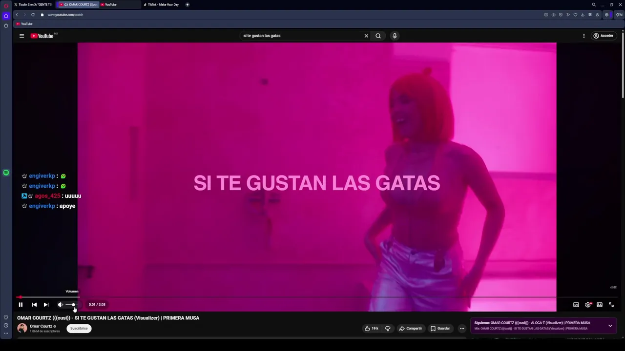Open the toolbar extensions cube icon
The height and width of the screenshot is (351, 625).
coord(606,15)
